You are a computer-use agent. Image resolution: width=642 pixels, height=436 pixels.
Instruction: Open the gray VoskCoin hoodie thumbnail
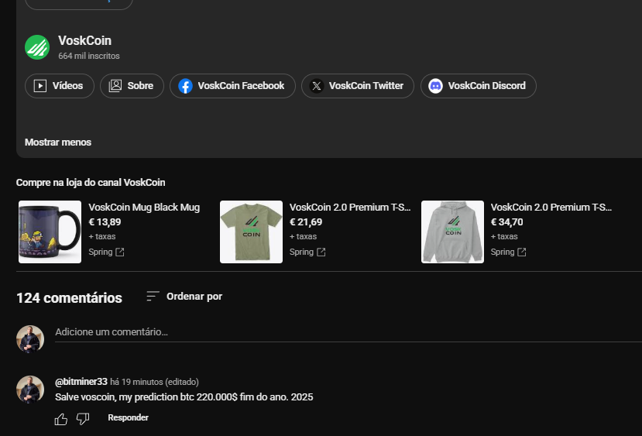click(452, 232)
